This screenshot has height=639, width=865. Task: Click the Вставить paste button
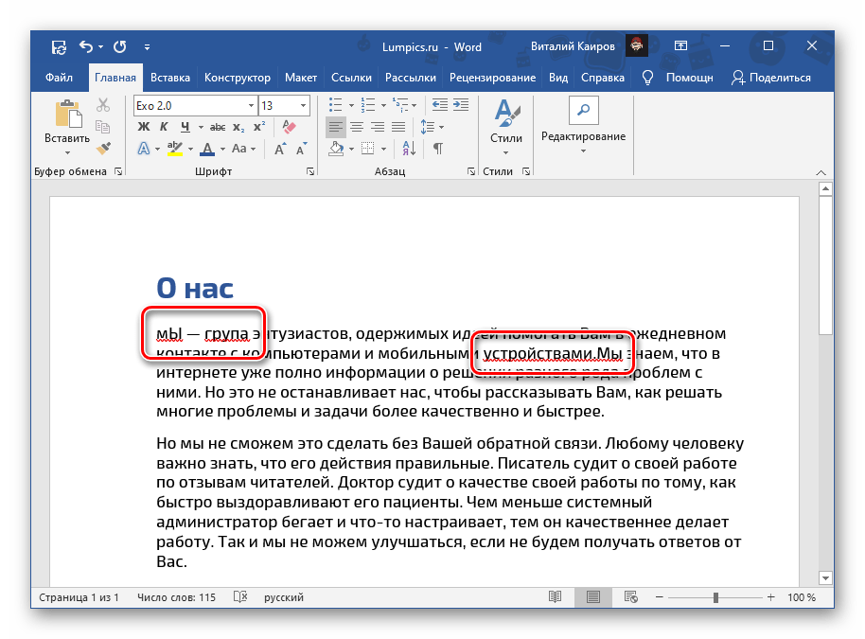click(x=67, y=128)
